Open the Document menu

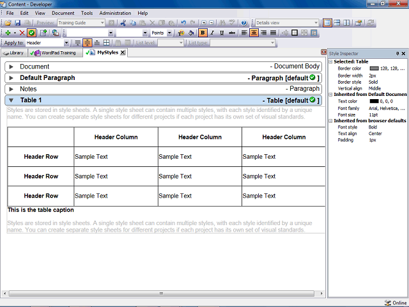[63, 13]
